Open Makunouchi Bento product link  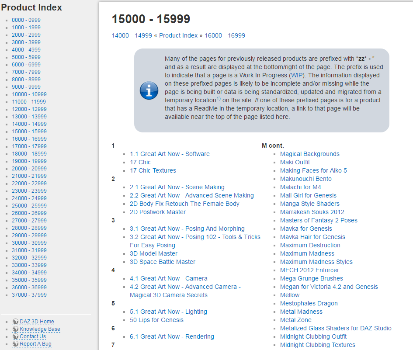(x=306, y=179)
